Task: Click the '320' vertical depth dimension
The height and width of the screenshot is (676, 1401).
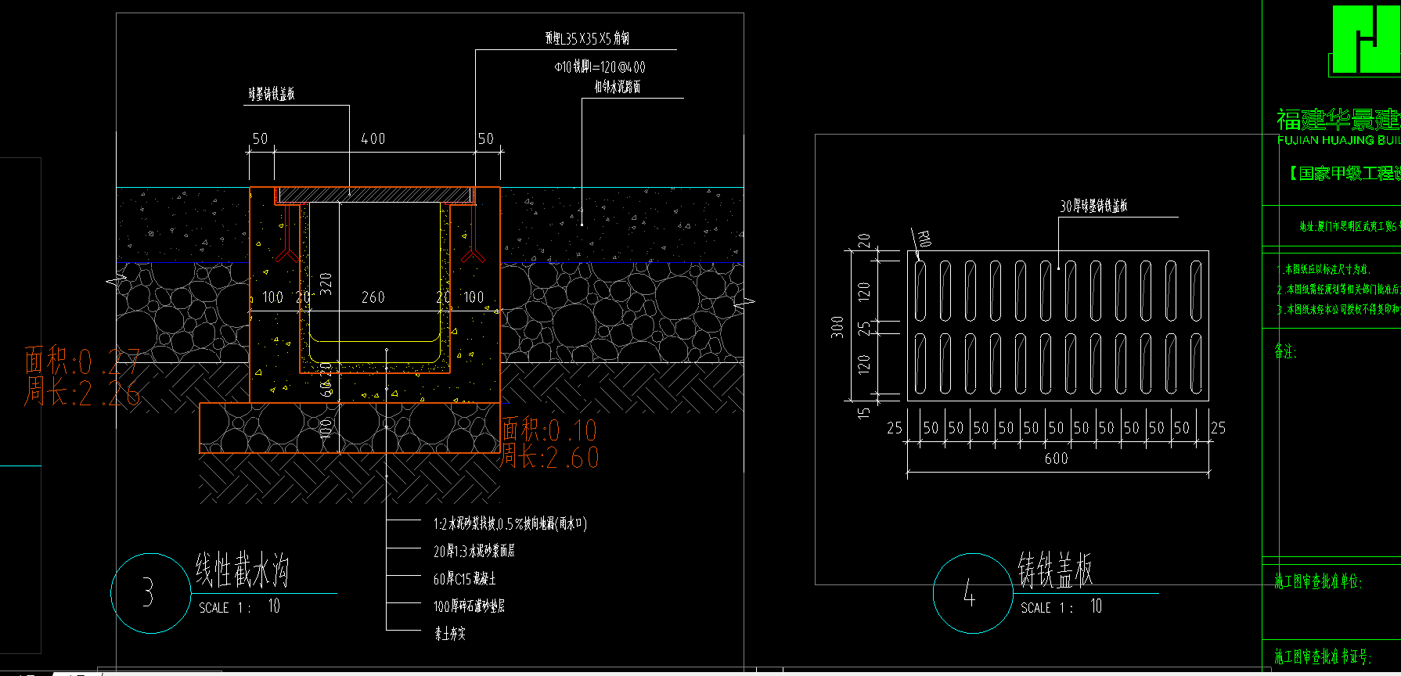Action: [x=326, y=283]
